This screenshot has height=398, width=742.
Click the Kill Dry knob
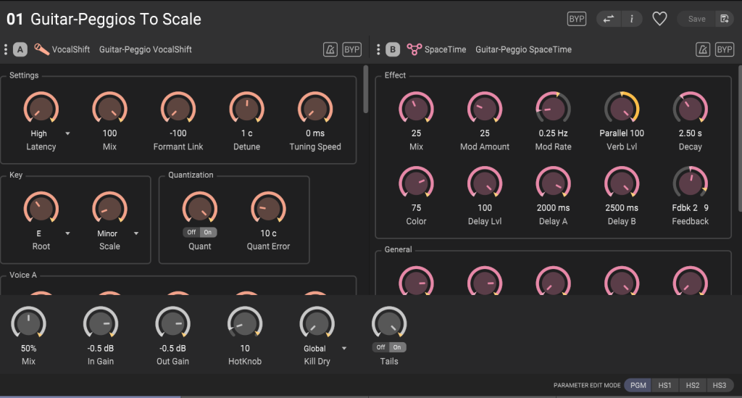pos(317,323)
